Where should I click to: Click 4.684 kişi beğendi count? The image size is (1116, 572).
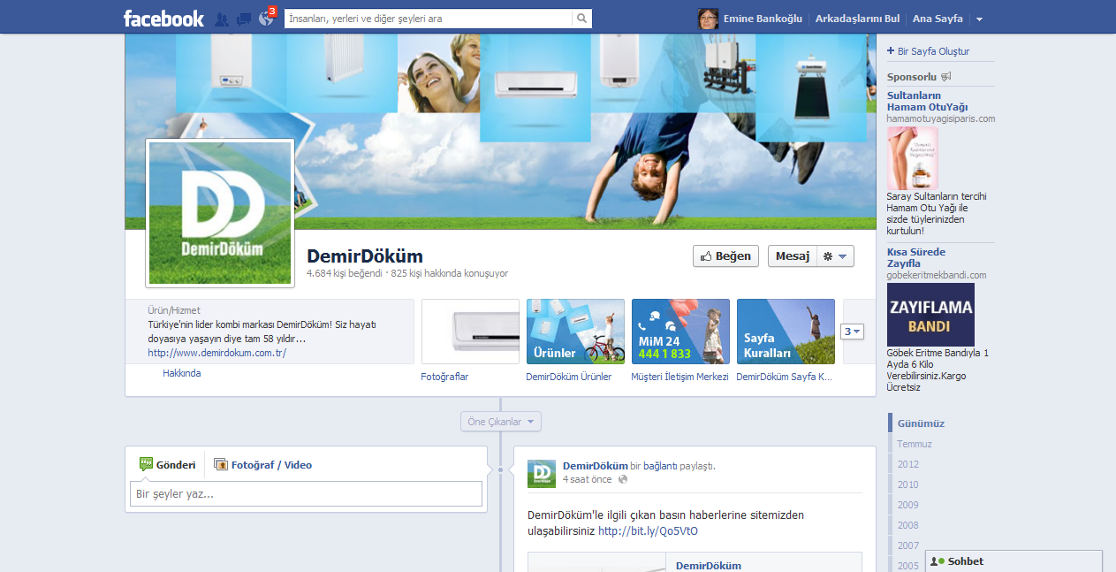click(x=345, y=274)
